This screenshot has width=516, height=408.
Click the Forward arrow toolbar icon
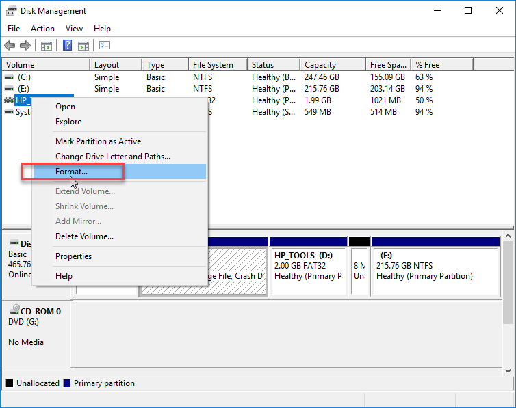click(25, 46)
